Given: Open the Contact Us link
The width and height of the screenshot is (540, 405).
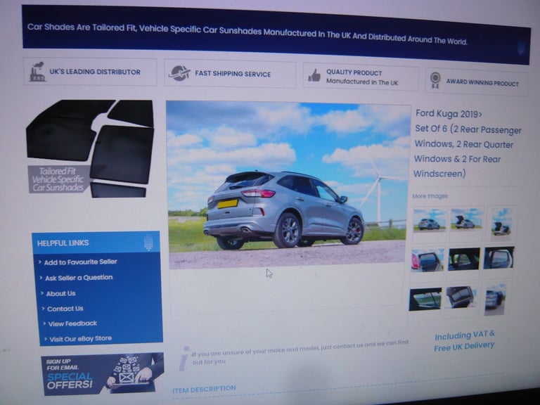Looking at the screenshot, I should pos(65,309).
